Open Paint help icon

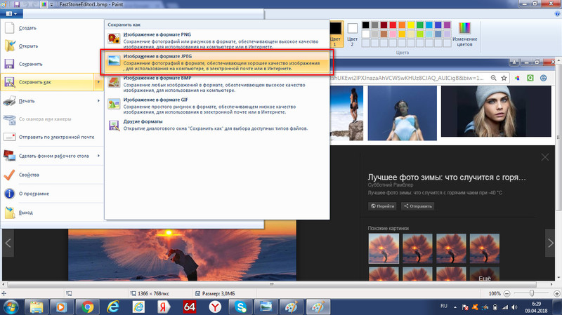click(557, 13)
